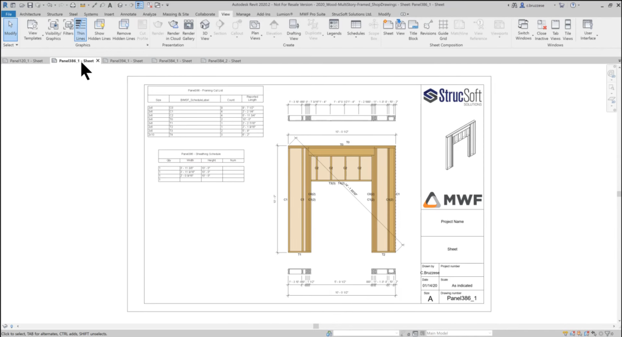Switch to the Annotate ribbon tab

pyautogui.click(x=128, y=14)
